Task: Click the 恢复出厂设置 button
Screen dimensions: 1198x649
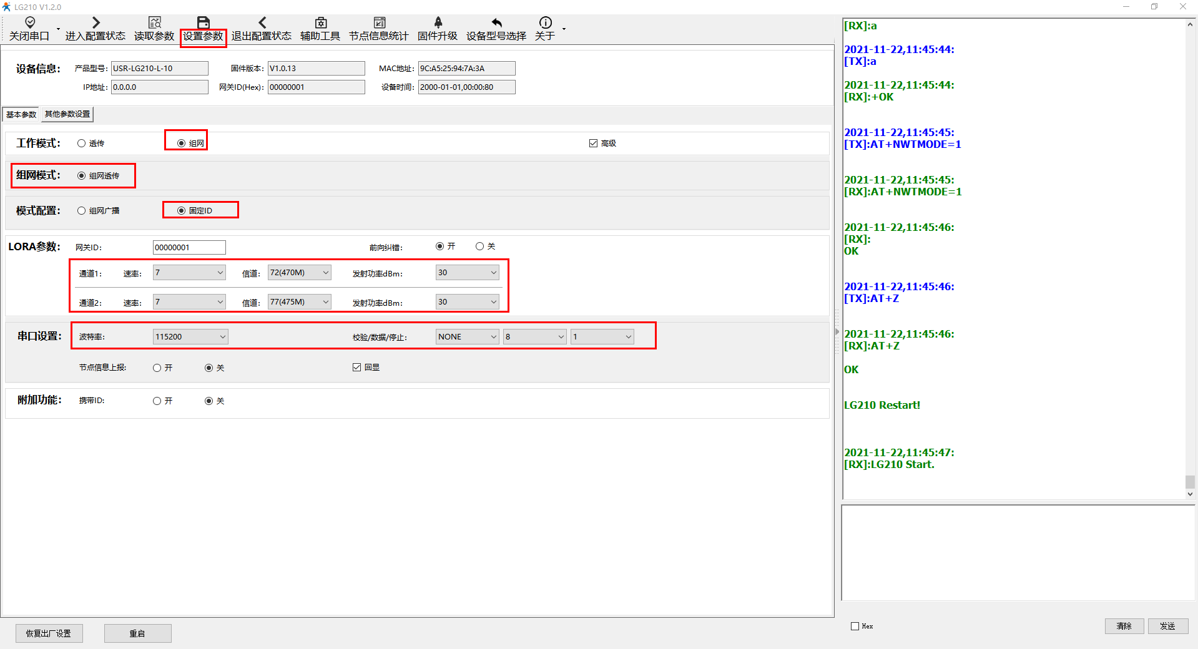Action: click(x=49, y=633)
